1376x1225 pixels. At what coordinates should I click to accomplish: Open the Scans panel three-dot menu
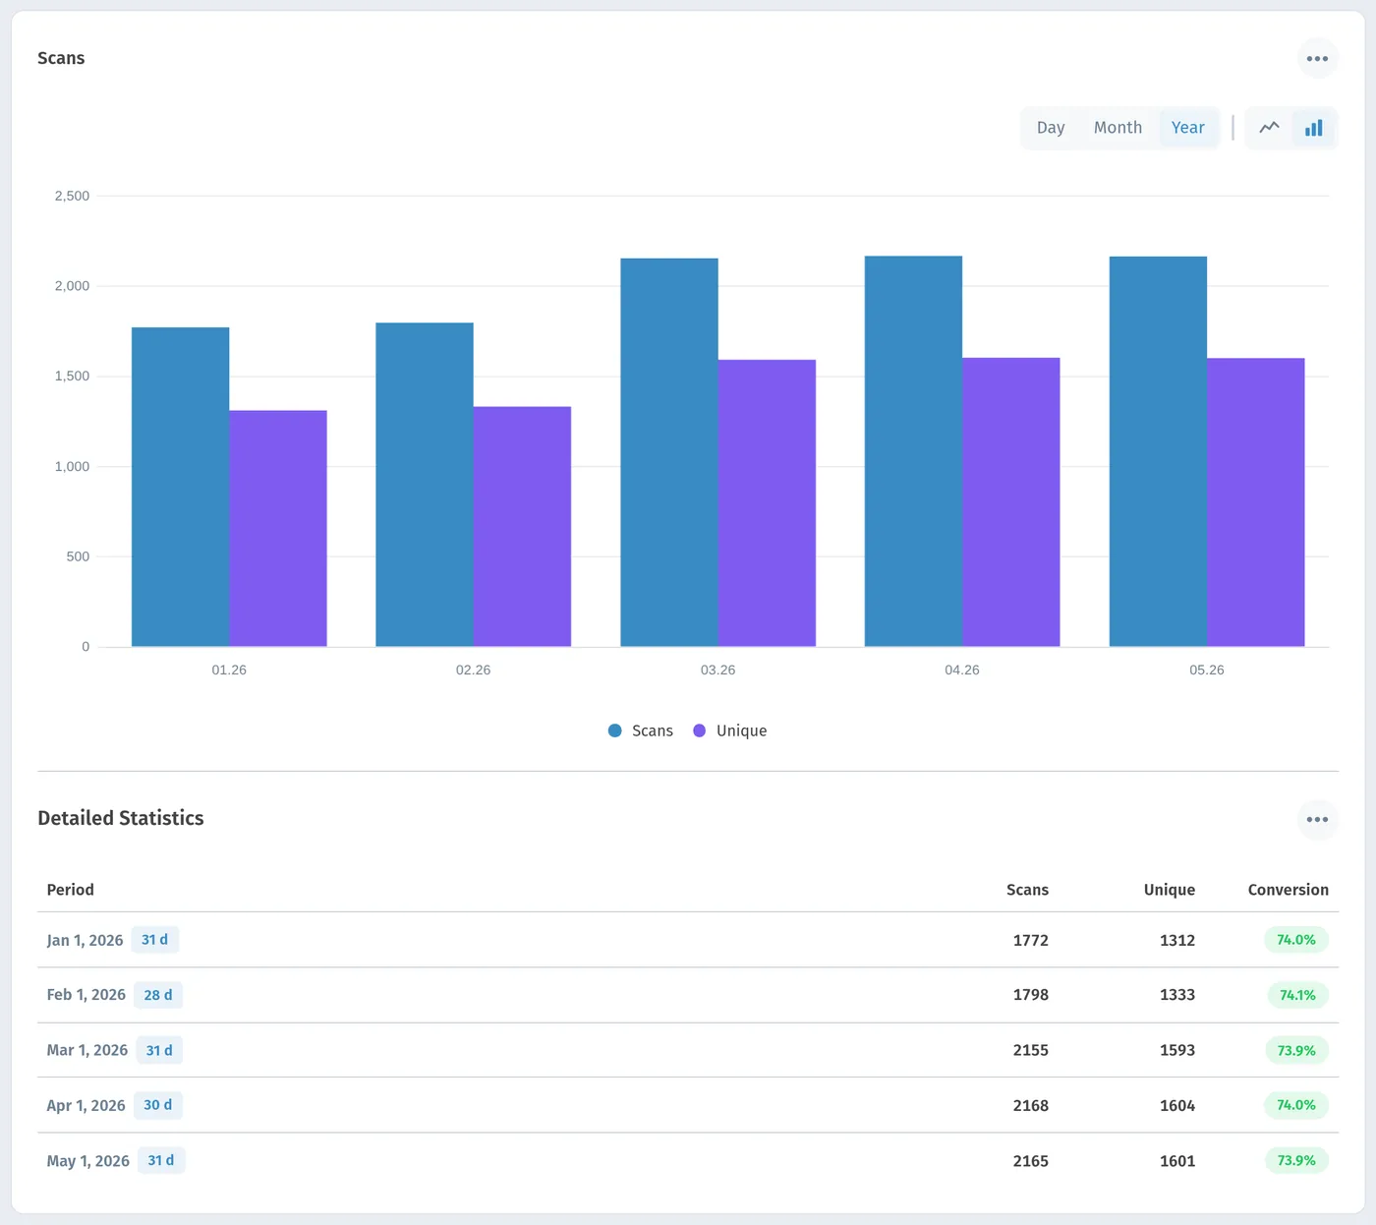(1317, 59)
